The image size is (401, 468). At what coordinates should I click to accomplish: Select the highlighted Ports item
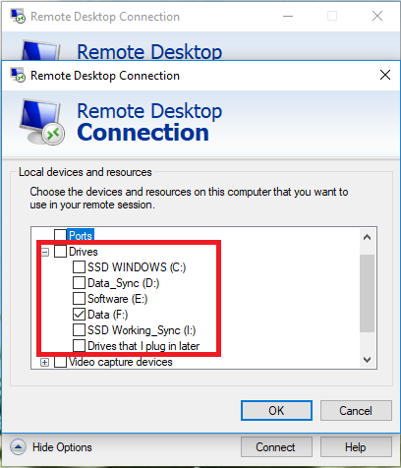coord(81,235)
